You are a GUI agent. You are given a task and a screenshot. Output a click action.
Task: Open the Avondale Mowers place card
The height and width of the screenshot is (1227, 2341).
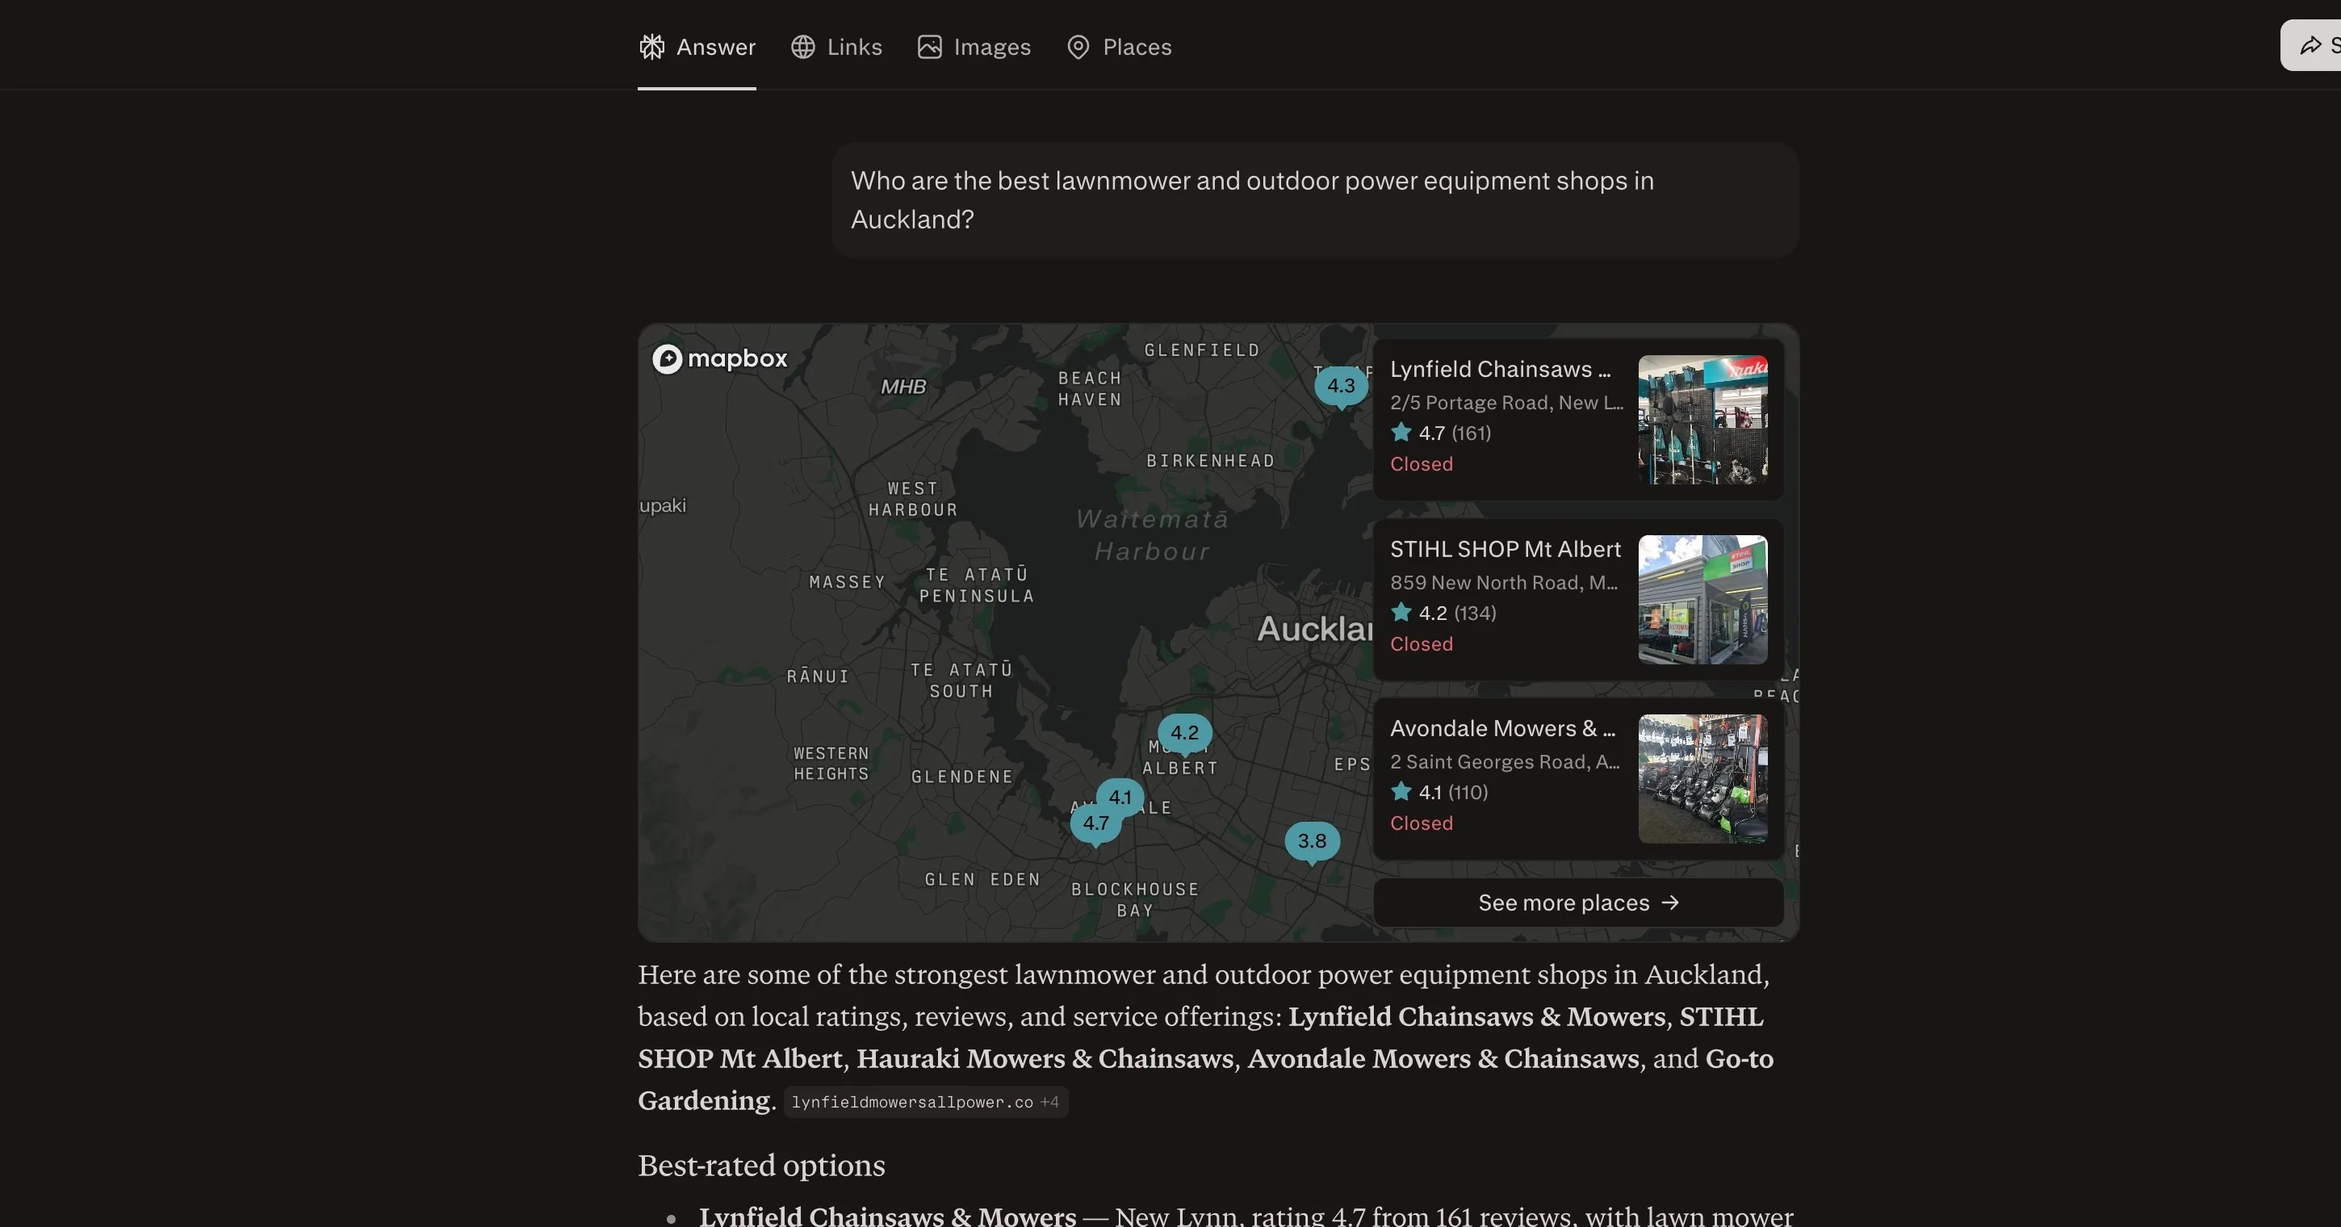pos(1577,778)
